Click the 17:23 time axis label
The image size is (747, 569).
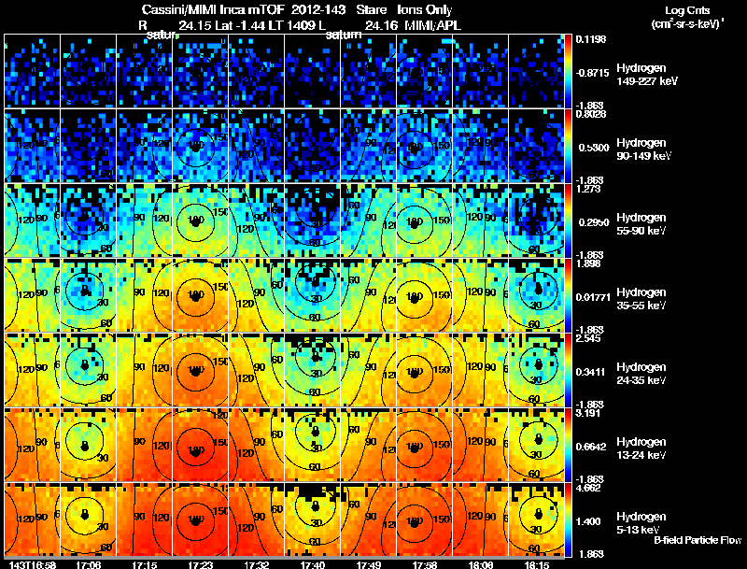pos(200,565)
